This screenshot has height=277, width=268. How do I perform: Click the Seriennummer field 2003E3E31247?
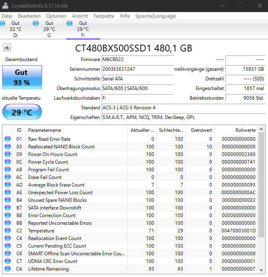point(138,69)
